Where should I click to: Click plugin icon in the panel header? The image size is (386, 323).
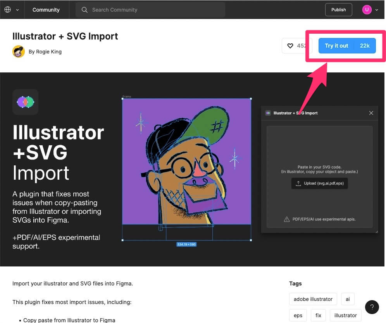(x=268, y=113)
